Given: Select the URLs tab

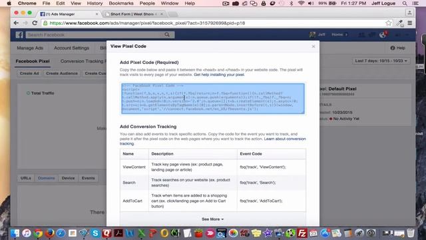Looking at the screenshot, I should point(26,178).
